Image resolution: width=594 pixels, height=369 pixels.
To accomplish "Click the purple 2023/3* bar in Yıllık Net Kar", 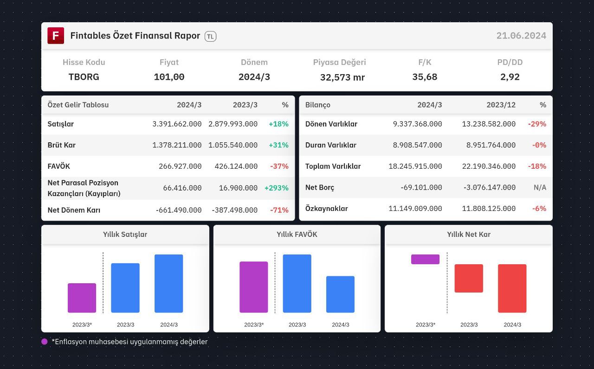I will coord(425,259).
